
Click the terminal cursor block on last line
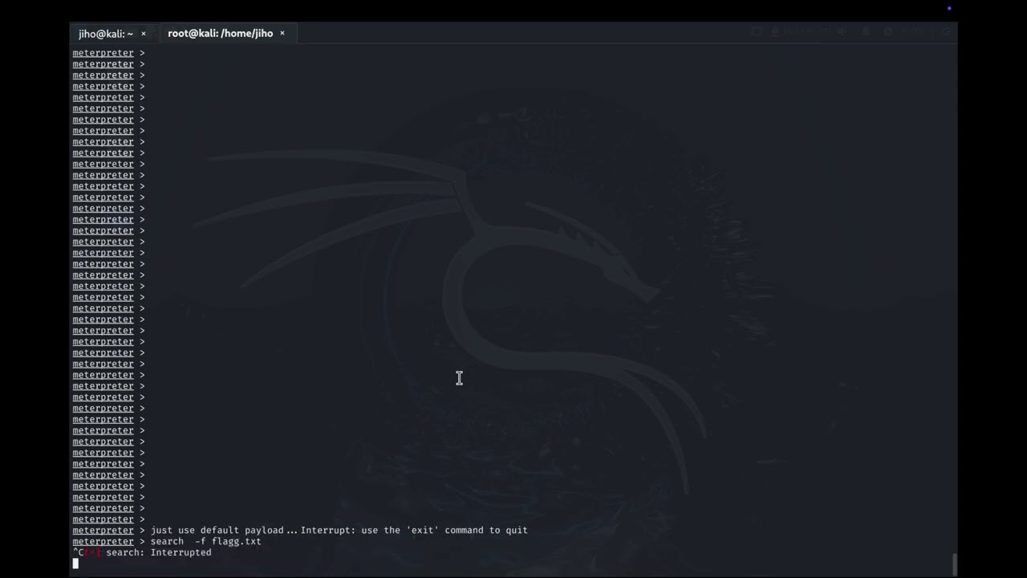75,564
